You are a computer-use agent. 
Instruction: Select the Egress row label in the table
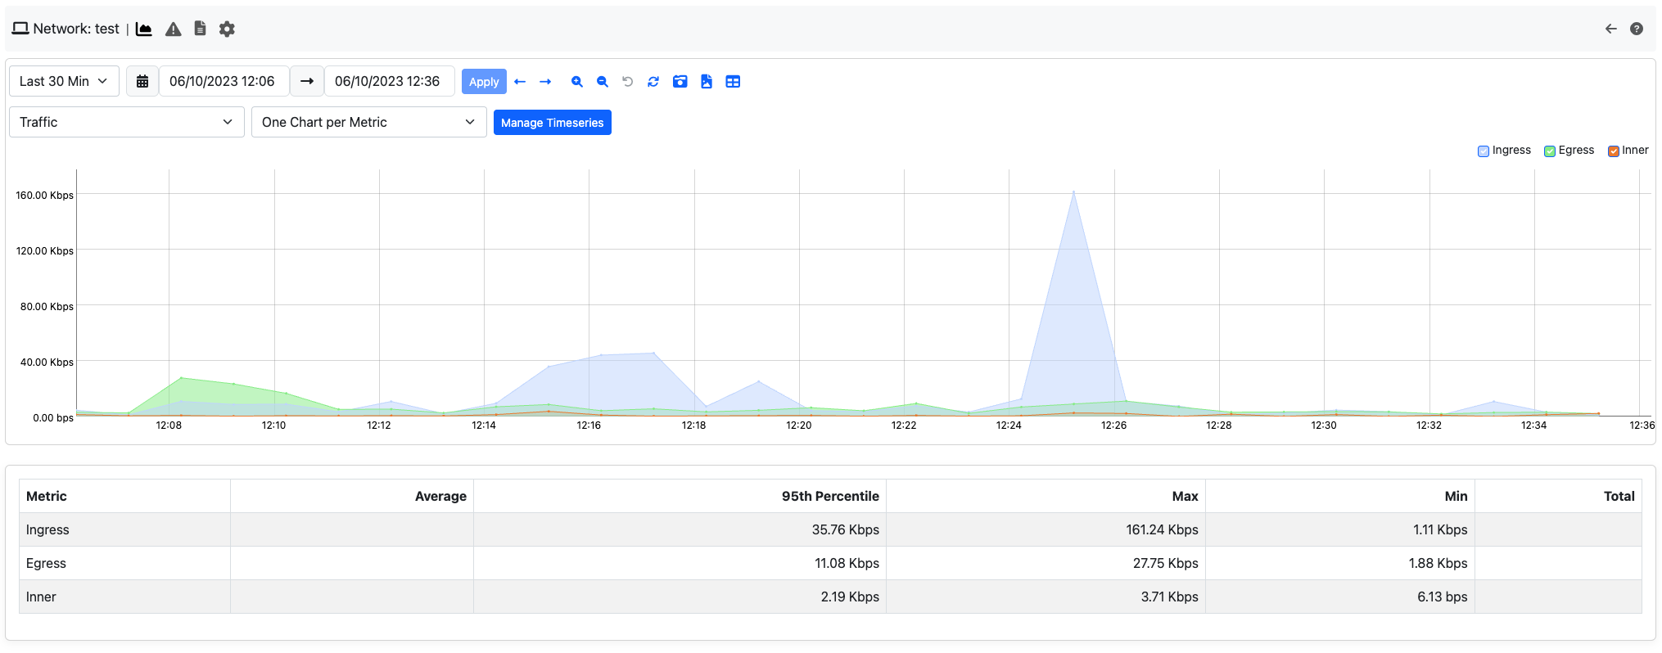pos(46,563)
